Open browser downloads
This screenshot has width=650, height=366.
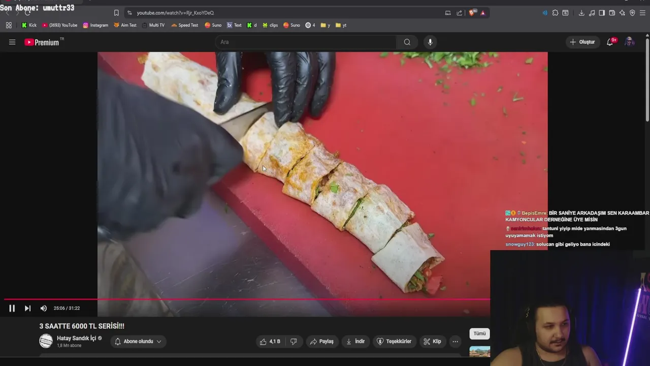click(x=581, y=13)
